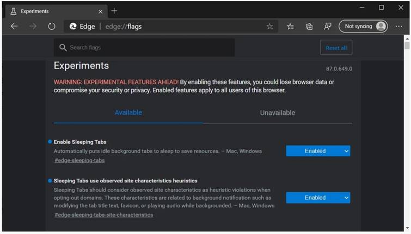This screenshot has width=411, height=234.
Task: Click WARNING: EXPERIMENTAL FEATURES AHEAD! text
Action: 116,82
